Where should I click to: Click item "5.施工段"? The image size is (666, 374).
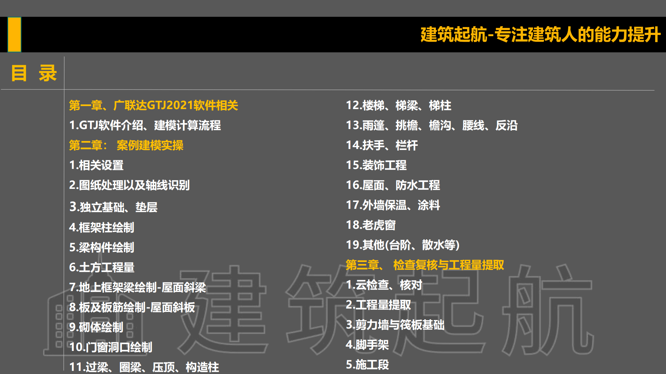pos(367,365)
